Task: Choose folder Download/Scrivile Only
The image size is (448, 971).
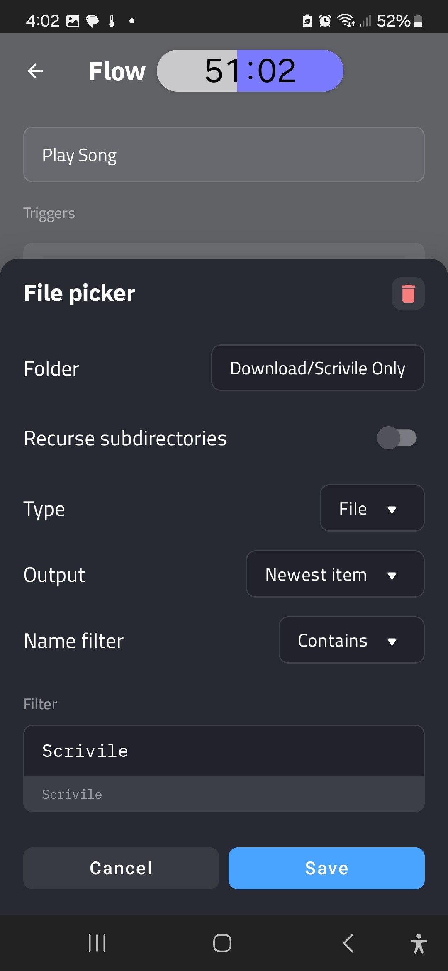Action: [x=318, y=368]
